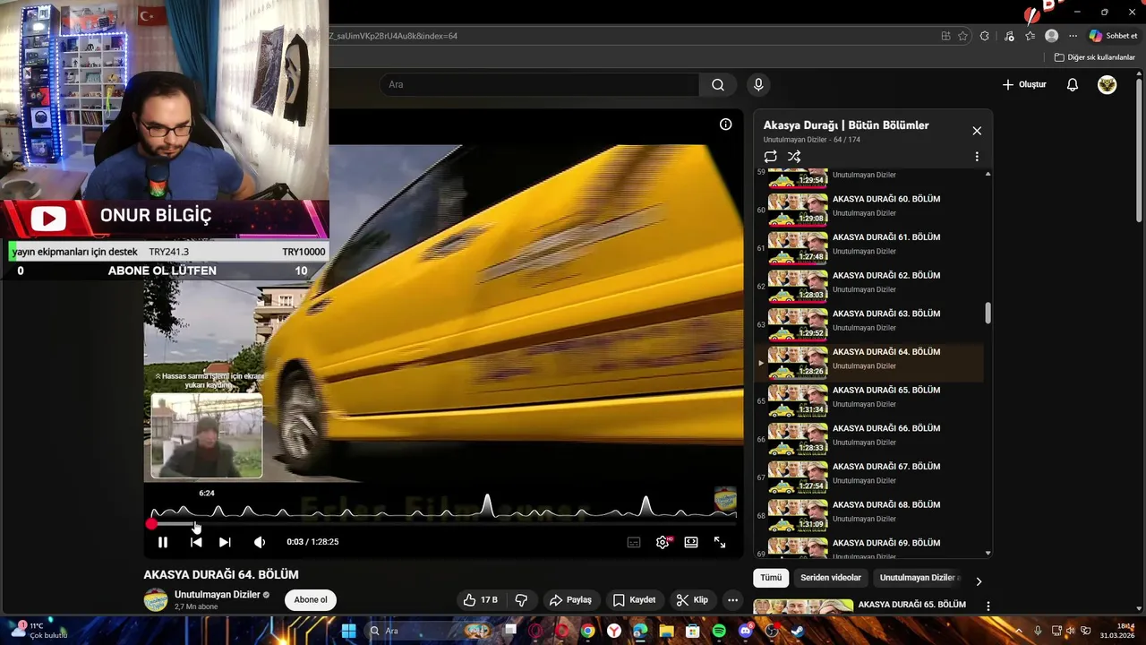The height and width of the screenshot is (645, 1146).
Task: Toggle playlist loop
Action: (771, 156)
